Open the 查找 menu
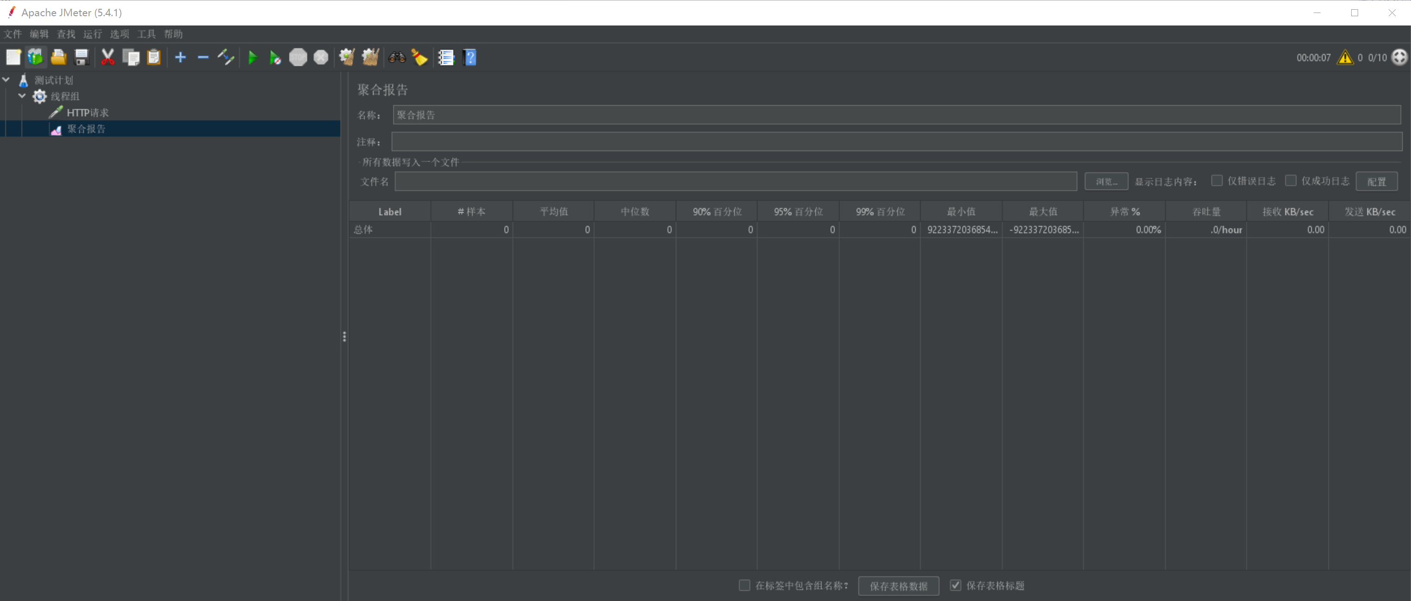1411x601 pixels. tap(66, 34)
